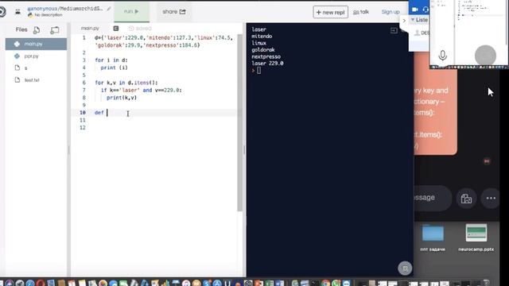Viewport: 509px width, 286px height.
Task: Create a new repl
Action: [331, 12]
